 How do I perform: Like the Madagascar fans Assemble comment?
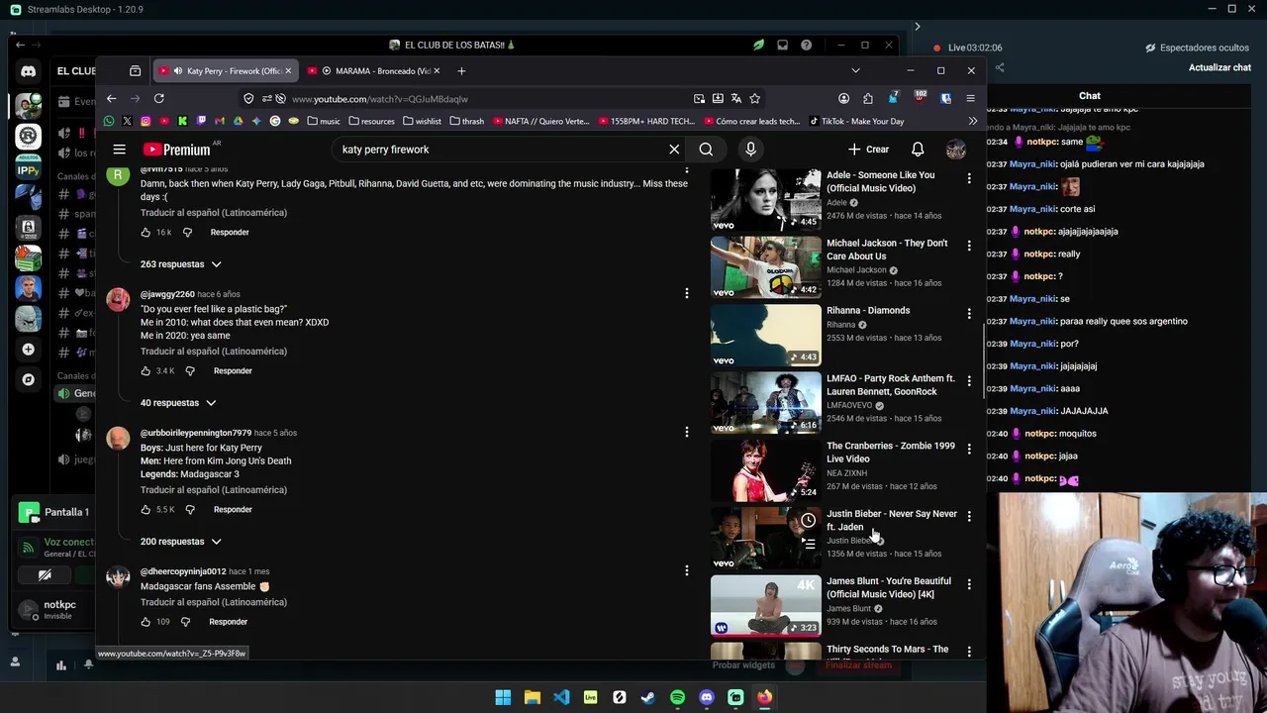(146, 622)
